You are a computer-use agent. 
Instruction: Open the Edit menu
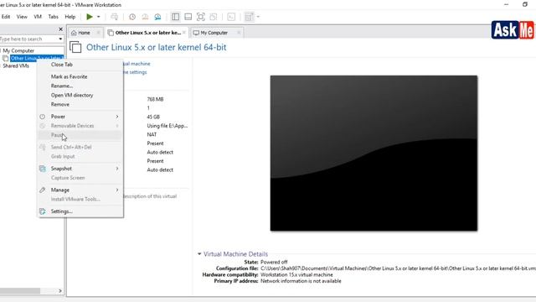pos(6,17)
